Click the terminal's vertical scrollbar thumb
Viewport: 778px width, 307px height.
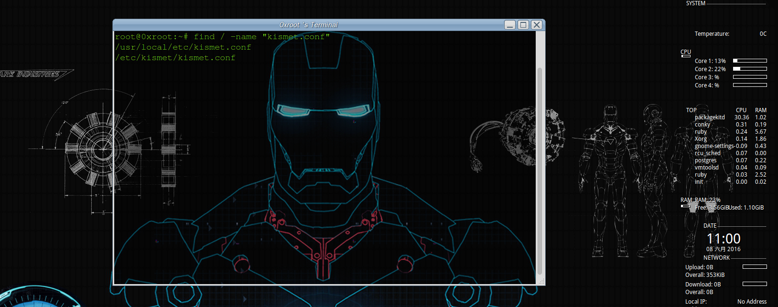540,171
